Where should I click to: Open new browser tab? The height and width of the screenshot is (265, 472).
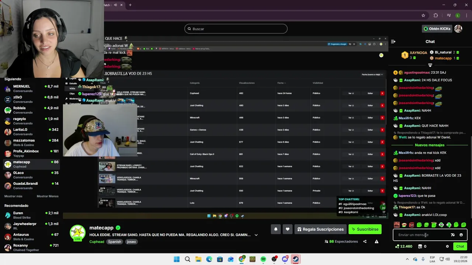pyautogui.click(x=130, y=5)
